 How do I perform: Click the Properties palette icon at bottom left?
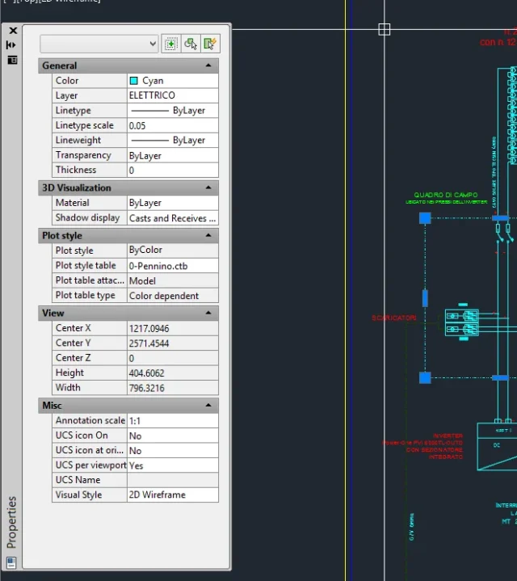[11, 562]
